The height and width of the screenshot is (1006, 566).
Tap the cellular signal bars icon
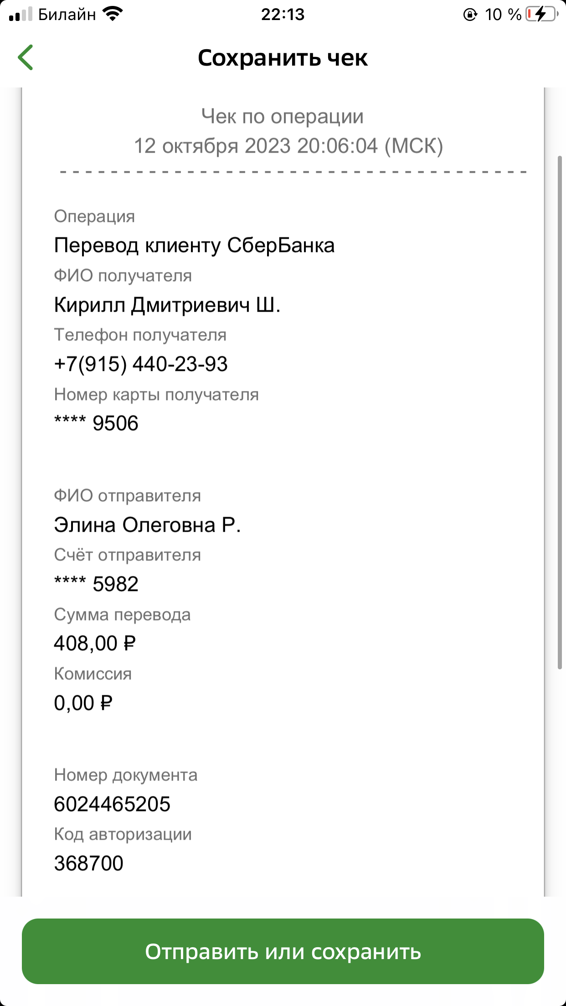21,14
